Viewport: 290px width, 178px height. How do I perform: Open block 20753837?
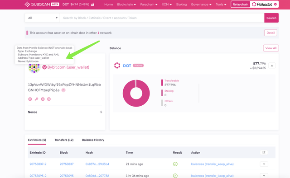tap(67, 164)
